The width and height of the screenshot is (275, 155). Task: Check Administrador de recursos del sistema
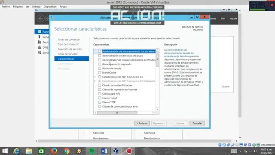99,60
